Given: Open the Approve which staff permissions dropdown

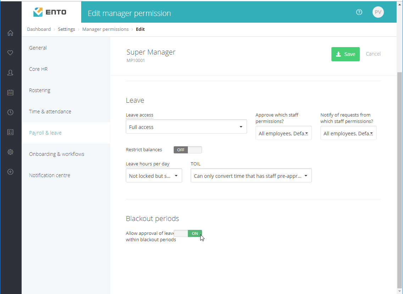Looking at the screenshot, I should click(284, 133).
